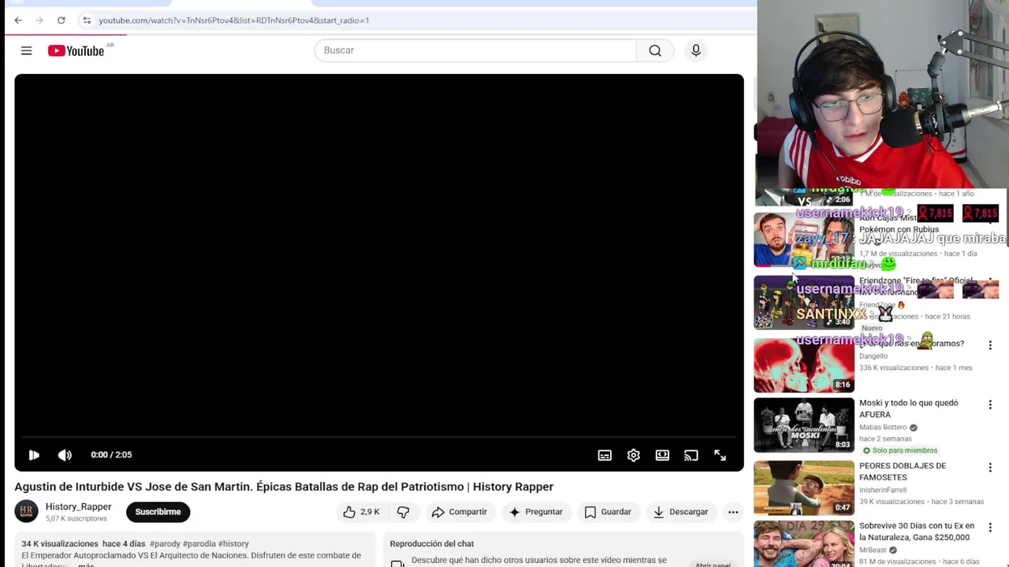Click the #parody hashtag
This screenshot has width=1009, height=567.
(165, 544)
